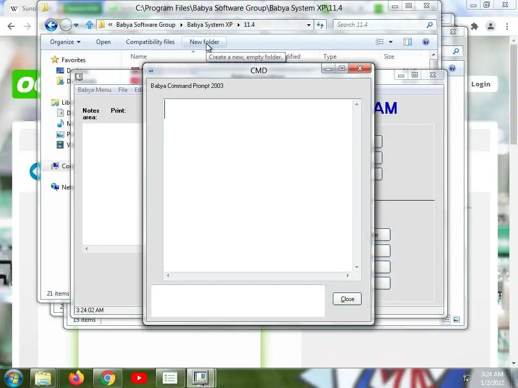The height and width of the screenshot is (388, 518).
Task: Click the CMD window title bar icon
Action: (x=151, y=71)
